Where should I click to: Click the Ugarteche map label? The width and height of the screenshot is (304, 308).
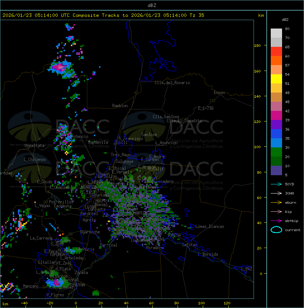tap(90, 232)
